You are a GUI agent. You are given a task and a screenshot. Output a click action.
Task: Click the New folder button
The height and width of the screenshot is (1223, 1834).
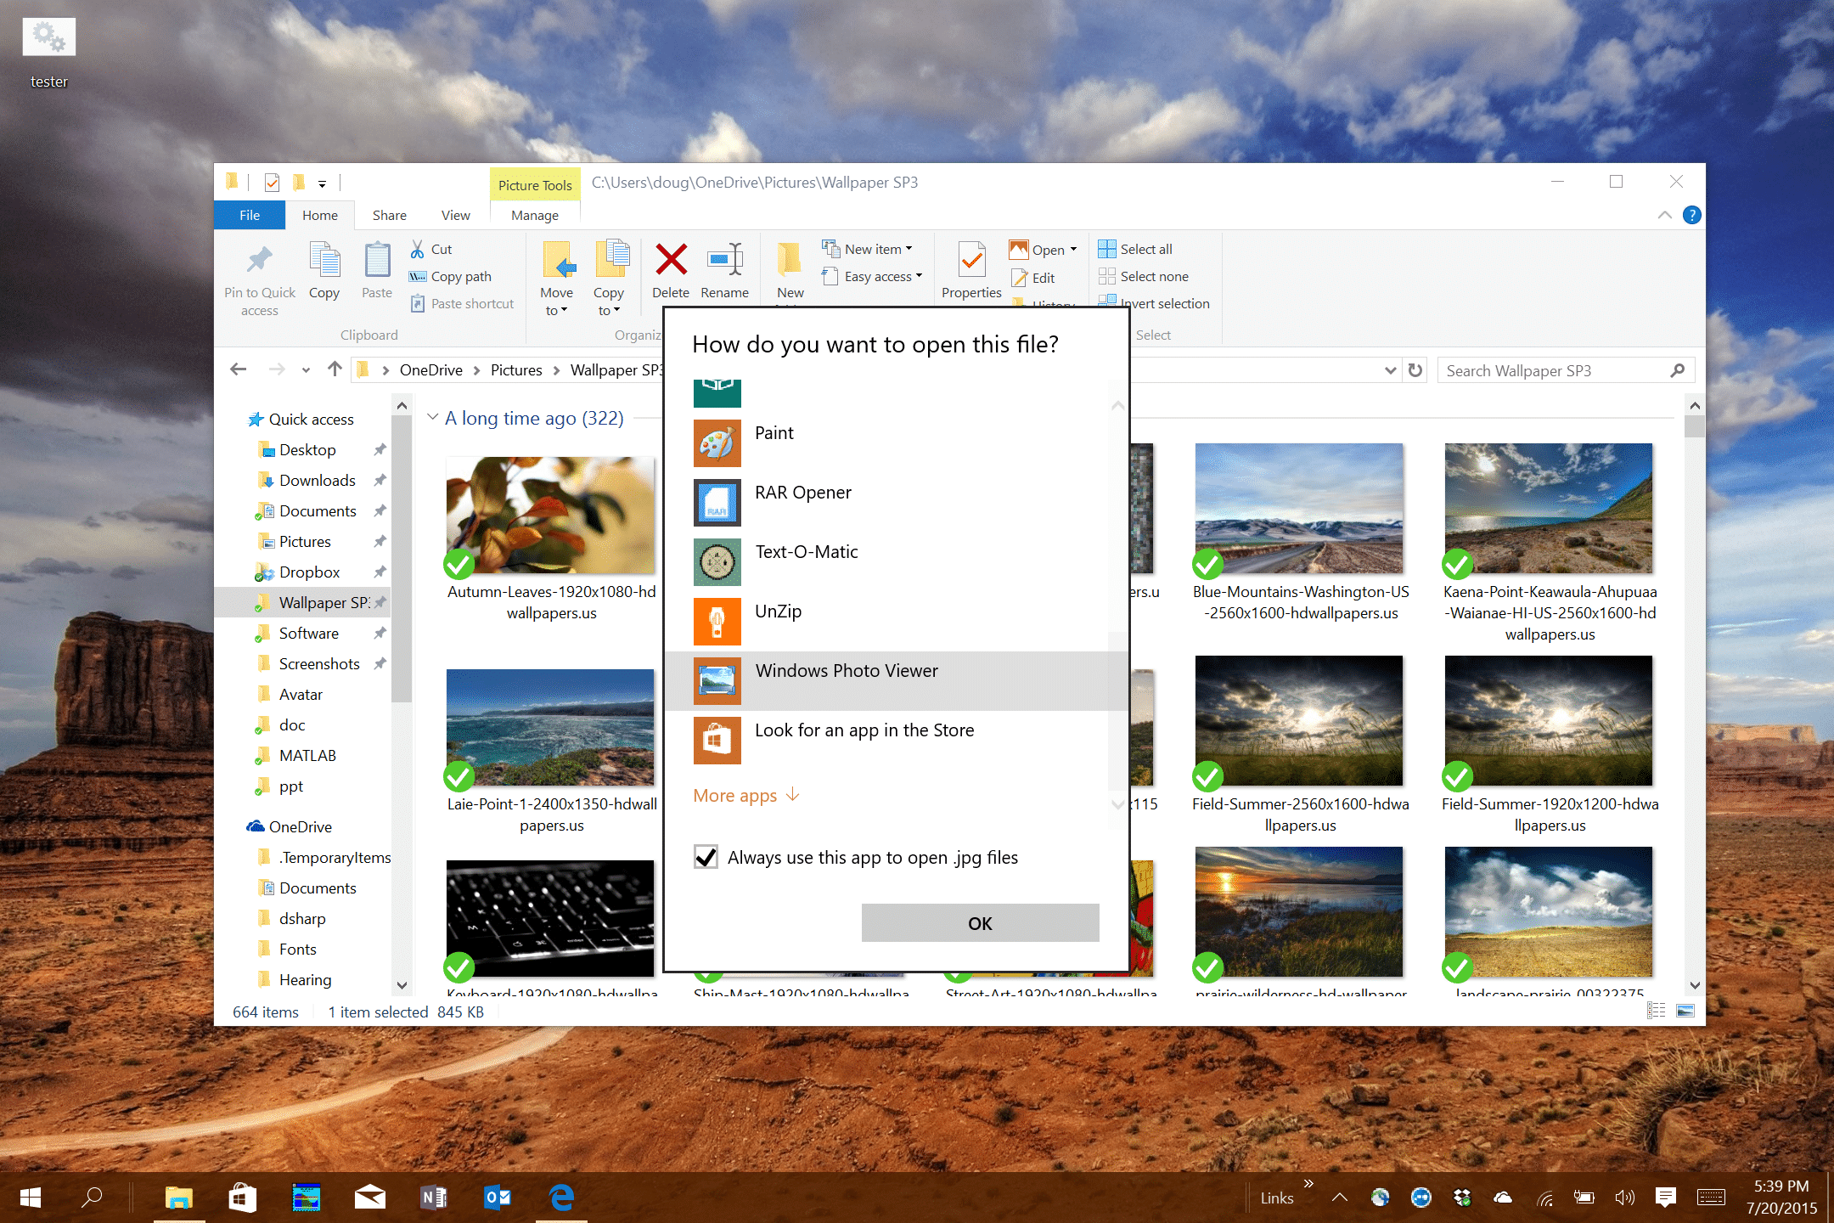(790, 270)
